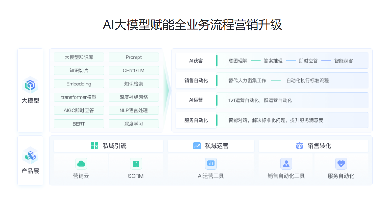The width and height of the screenshot is (382, 201).
Task: Click the 答案推理 step text
Action: pos(273,61)
